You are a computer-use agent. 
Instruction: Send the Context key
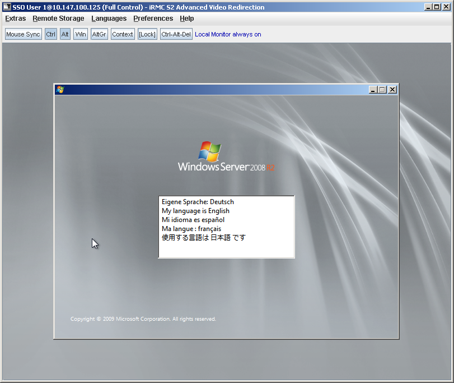[123, 34]
